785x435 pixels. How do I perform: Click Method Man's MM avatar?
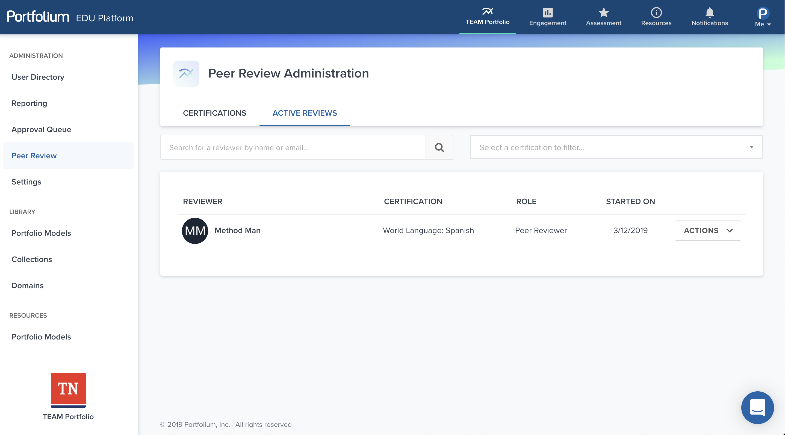195,231
